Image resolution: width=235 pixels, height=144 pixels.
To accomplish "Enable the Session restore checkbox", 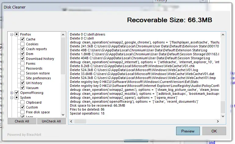I will point(23,73).
